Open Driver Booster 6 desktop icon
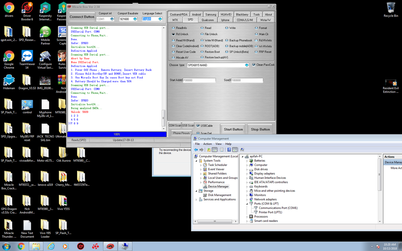 pyautogui.click(x=27, y=11)
